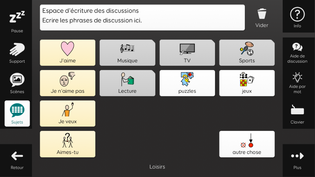Image resolution: width=315 pixels, height=177 pixels.
Task: Select the Aimes-tu question button
Action: point(67,144)
